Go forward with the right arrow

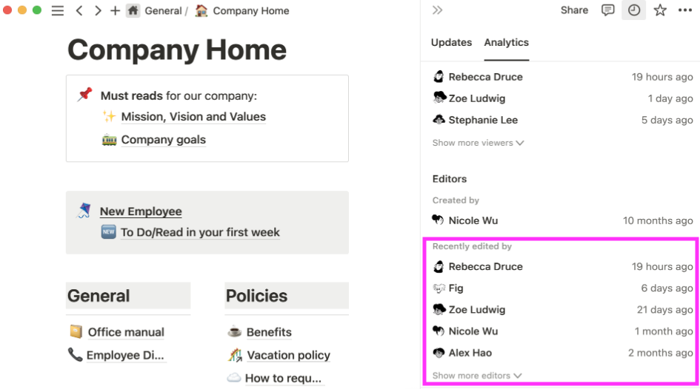point(98,10)
